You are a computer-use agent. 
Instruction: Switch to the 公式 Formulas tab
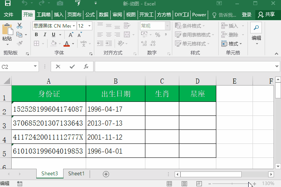click(x=90, y=15)
